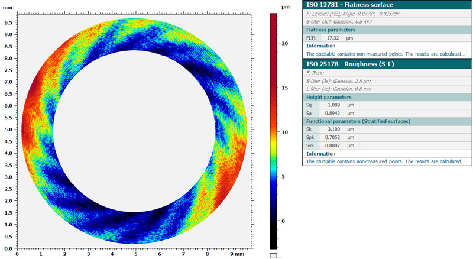
Task: Click the flatness non-measured points information text
Action: pyautogui.click(x=385, y=54)
